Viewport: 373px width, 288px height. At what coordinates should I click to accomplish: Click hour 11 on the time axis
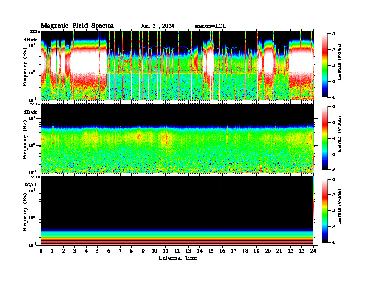(x=166, y=251)
